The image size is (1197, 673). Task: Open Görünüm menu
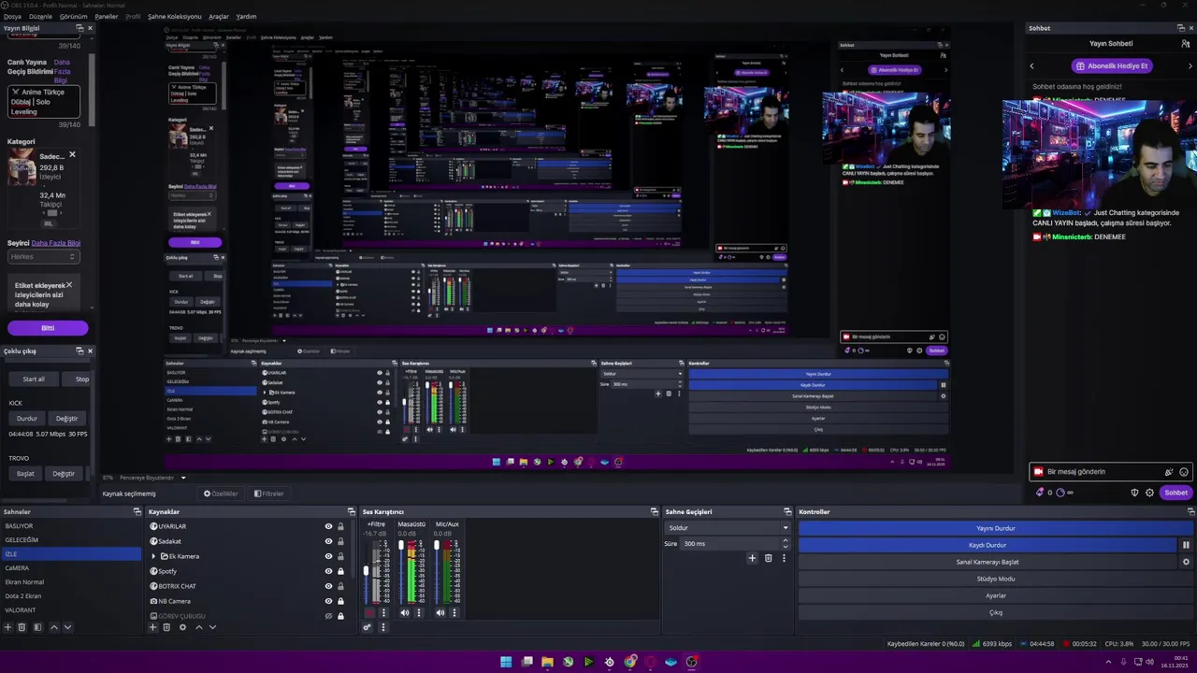[74, 17]
